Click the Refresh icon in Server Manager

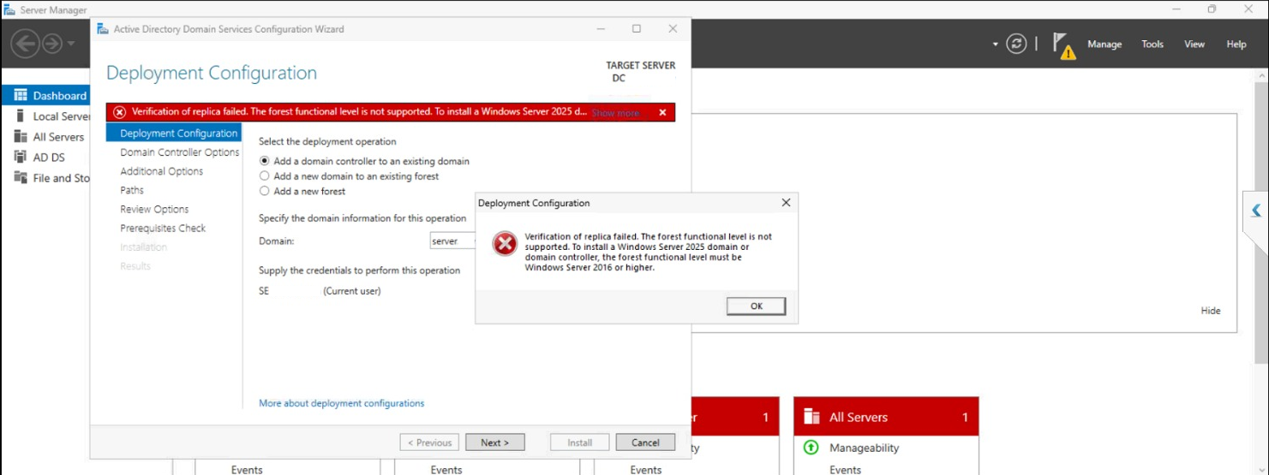pyautogui.click(x=1016, y=44)
